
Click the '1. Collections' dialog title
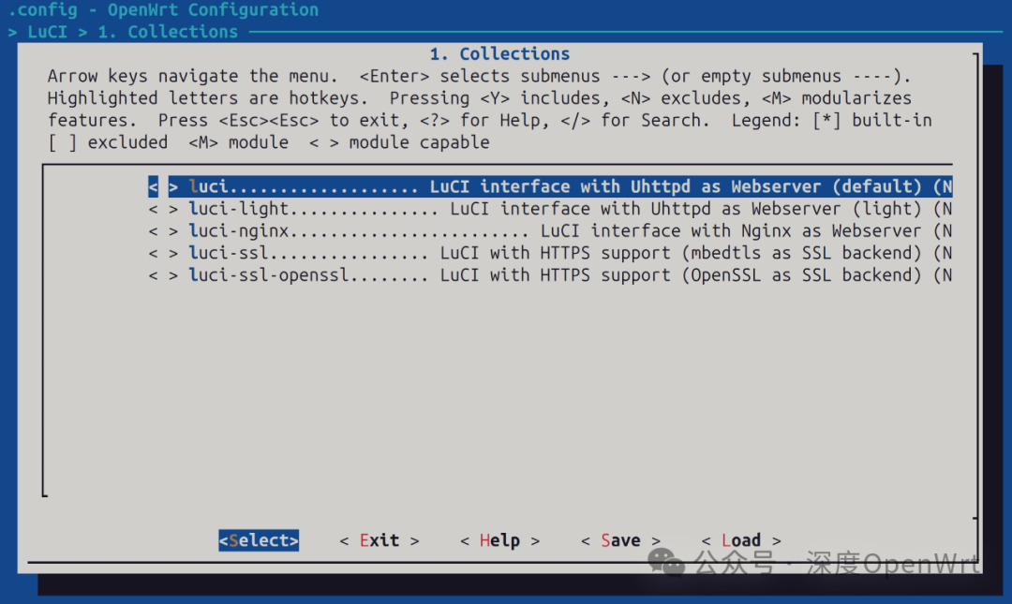point(499,54)
